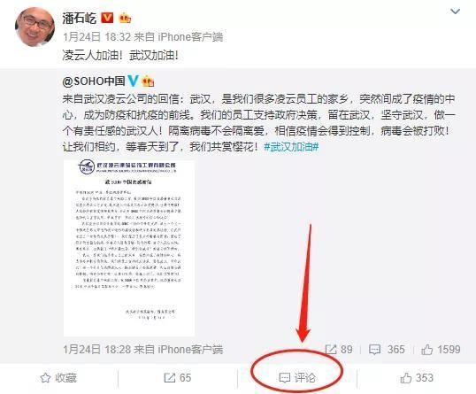The width and height of the screenshot is (476, 394).
Task: Open the attached letter image thumbnail
Action: pos(129,248)
